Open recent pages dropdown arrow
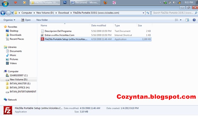This screenshot has height=116, width=198. (x=12, y=13)
